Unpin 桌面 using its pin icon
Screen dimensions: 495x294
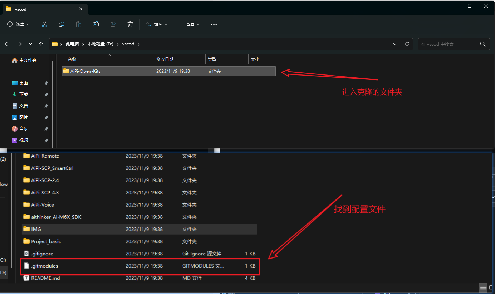point(46,83)
